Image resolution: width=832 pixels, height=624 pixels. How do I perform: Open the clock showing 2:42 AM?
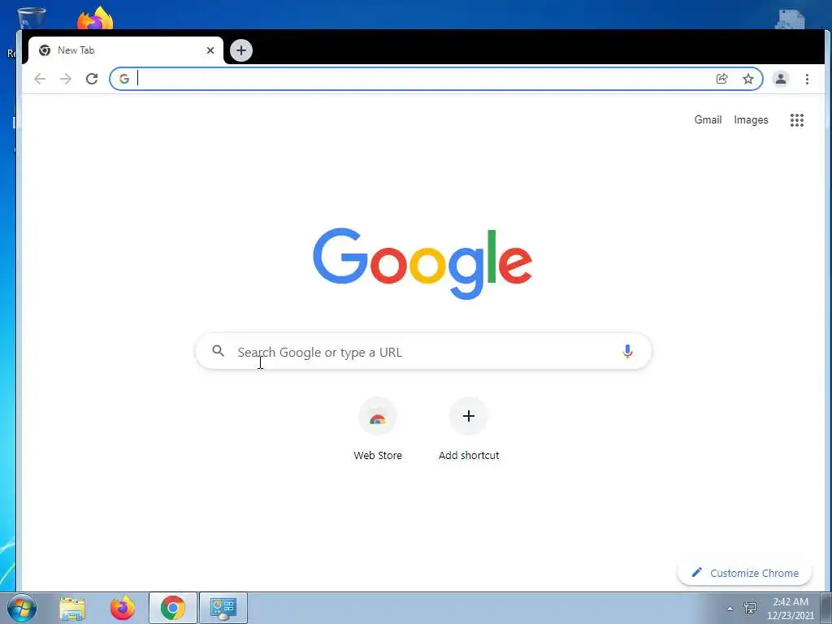coord(791,608)
